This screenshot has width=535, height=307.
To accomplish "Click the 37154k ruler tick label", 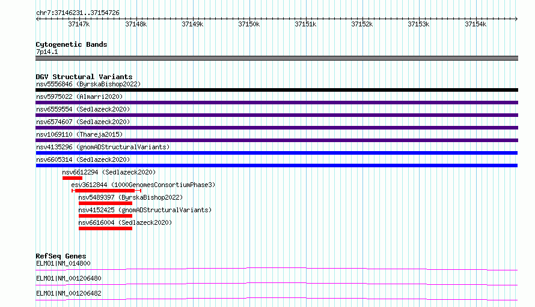I will 475,24.
